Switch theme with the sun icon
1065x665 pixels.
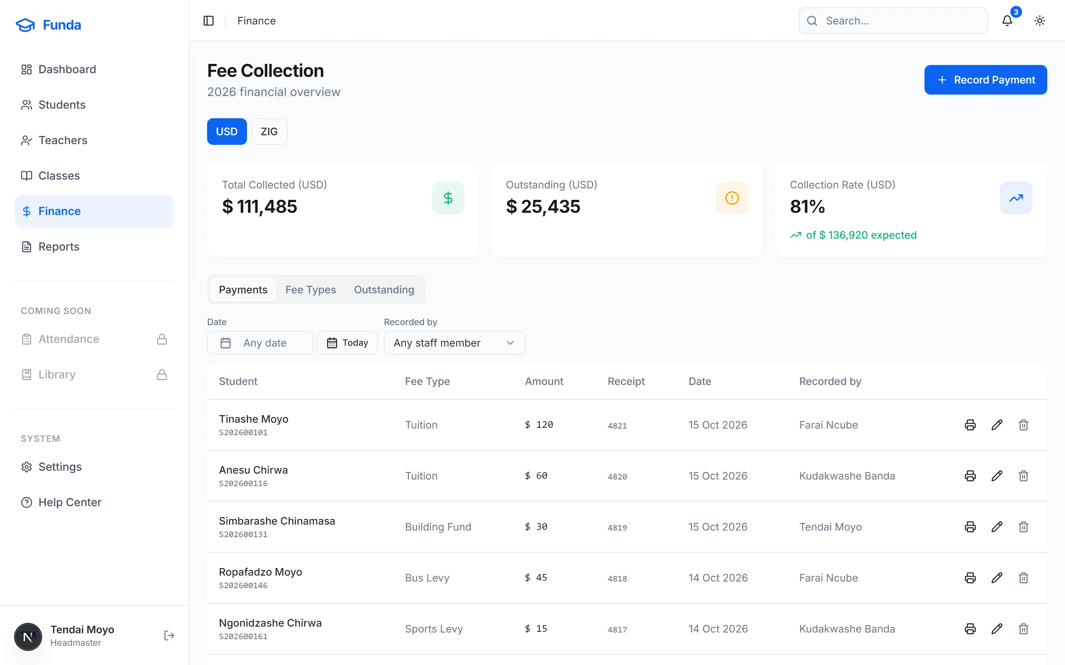(x=1040, y=21)
